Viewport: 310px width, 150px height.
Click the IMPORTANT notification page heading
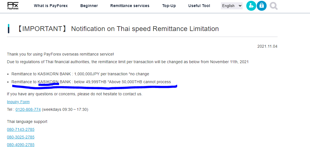[x=118, y=29]
